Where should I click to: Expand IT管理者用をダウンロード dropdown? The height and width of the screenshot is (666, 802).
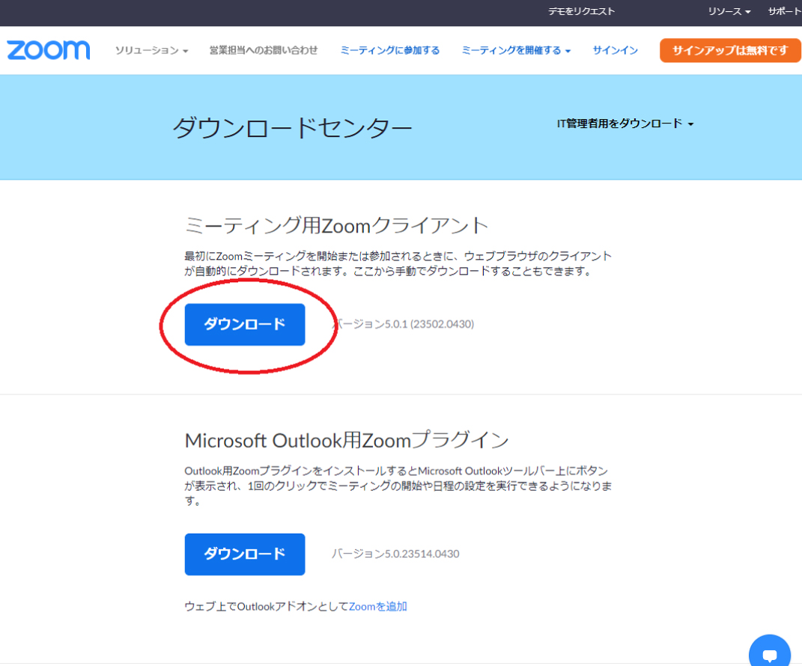(x=625, y=123)
